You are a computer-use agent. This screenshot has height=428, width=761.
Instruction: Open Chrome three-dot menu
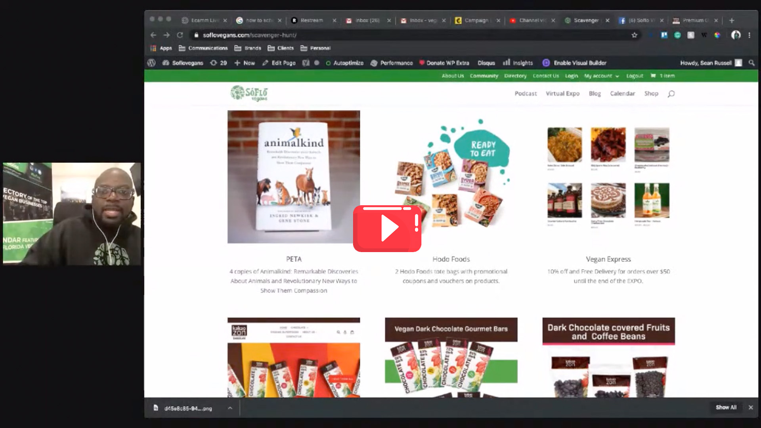pyautogui.click(x=749, y=35)
